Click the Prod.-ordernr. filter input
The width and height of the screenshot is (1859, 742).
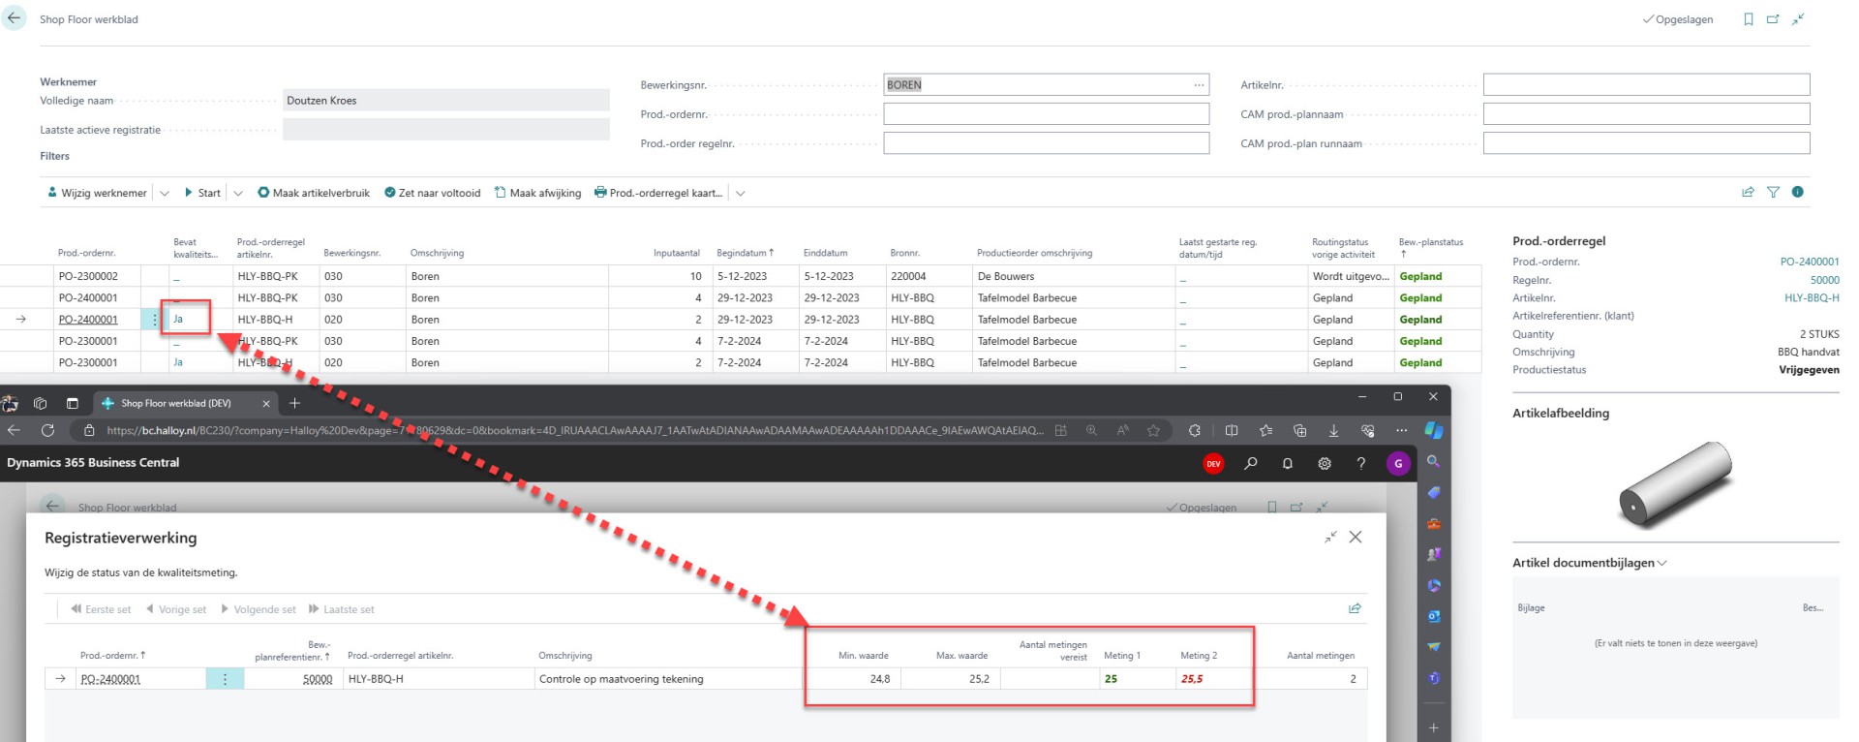1046,114
